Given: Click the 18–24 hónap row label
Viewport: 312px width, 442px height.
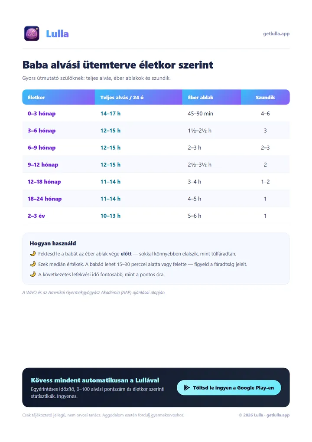Looking at the screenshot, I should pyautogui.click(x=45, y=199).
